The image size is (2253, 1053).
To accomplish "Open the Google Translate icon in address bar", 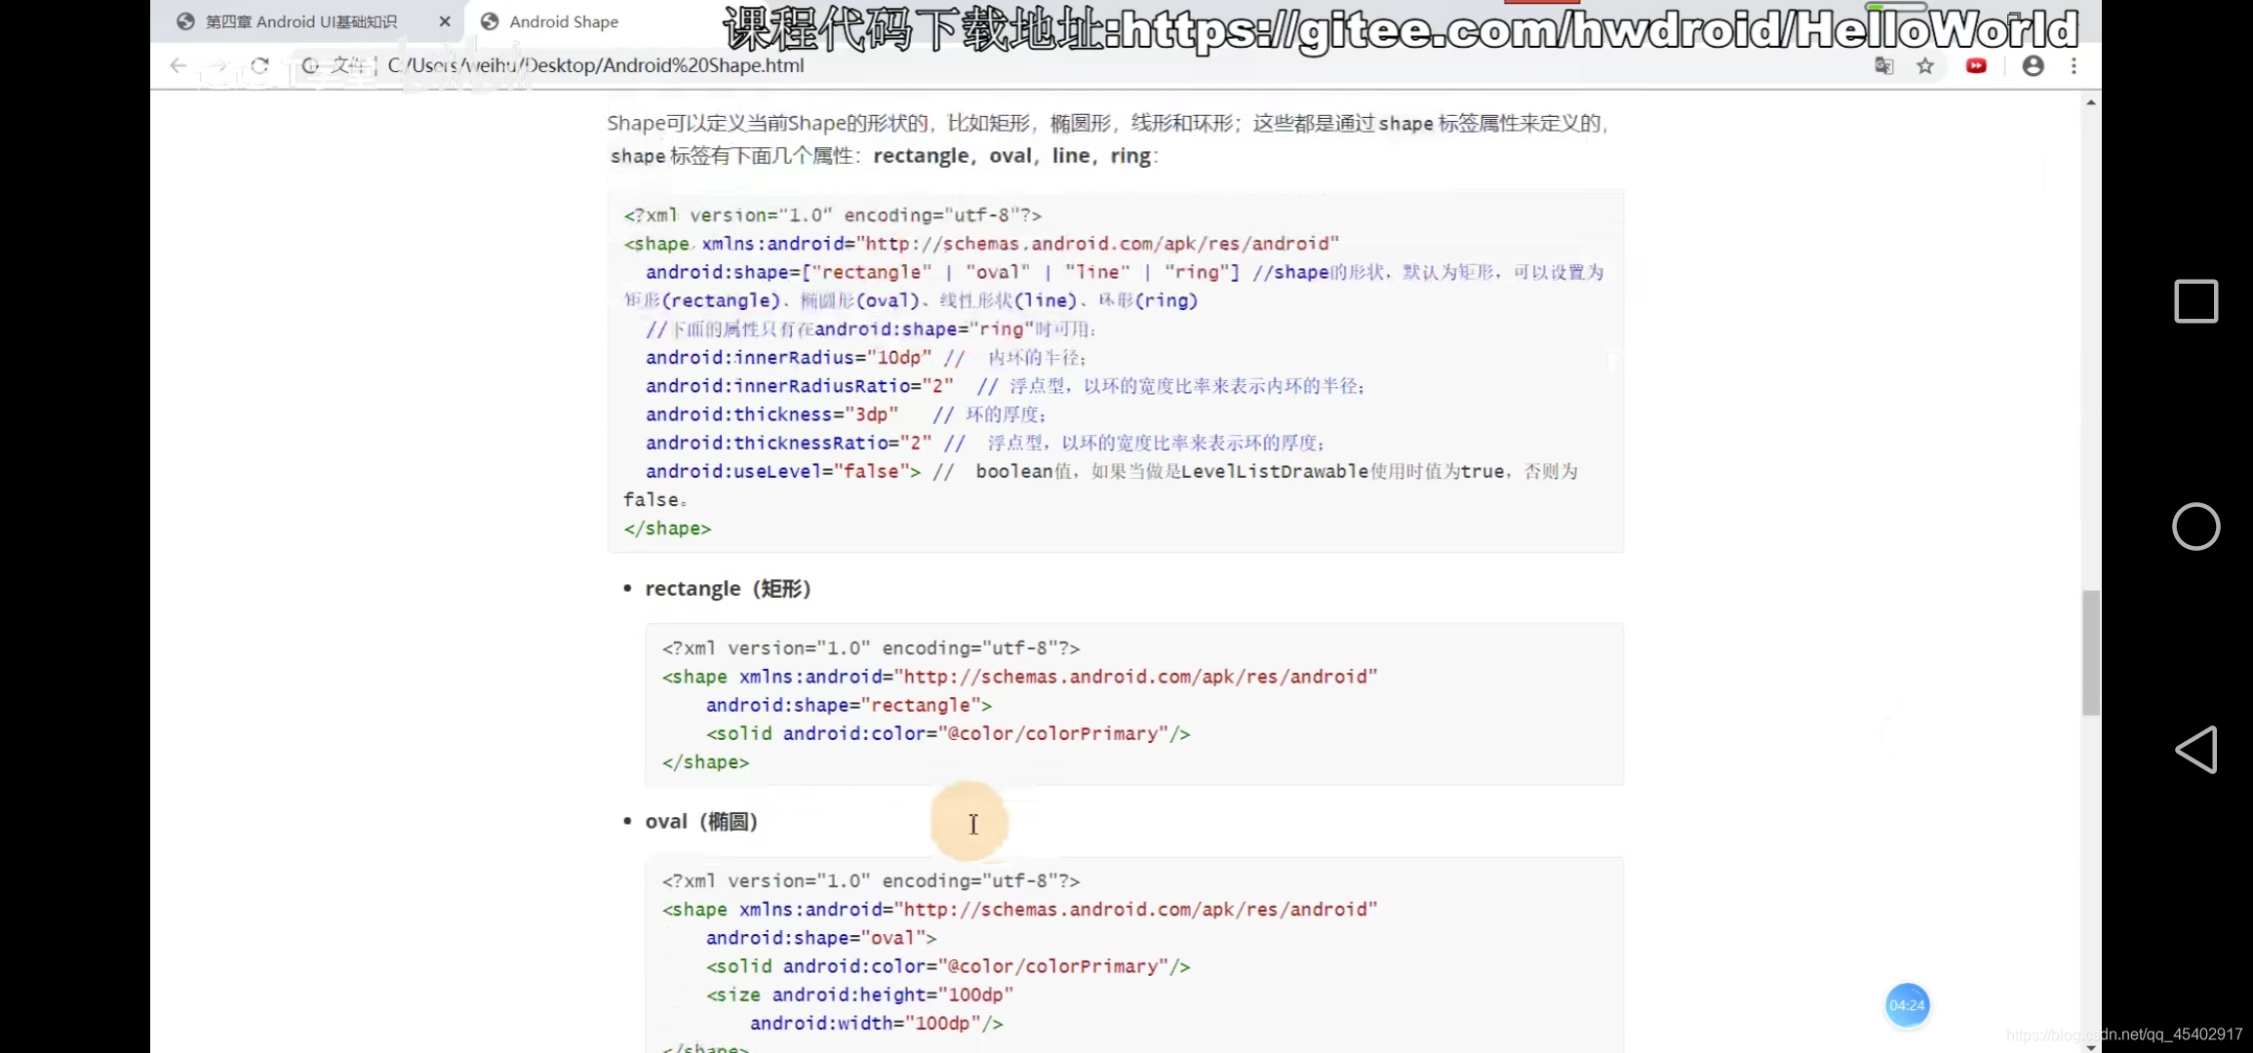I will [1884, 65].
